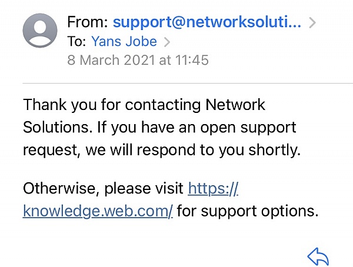This screenshot has width=353, height=267.
Task: Follow the underlined https:// link
Action: [x=213, y=188]
